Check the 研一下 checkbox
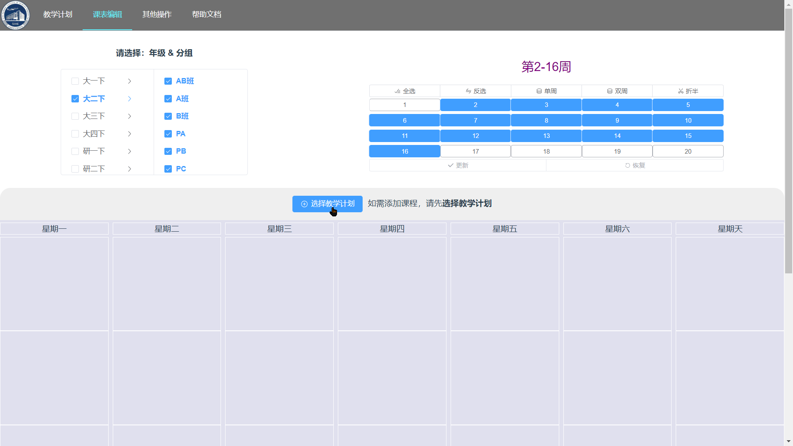This screenshot has width=793, height=446. point(75,152)
